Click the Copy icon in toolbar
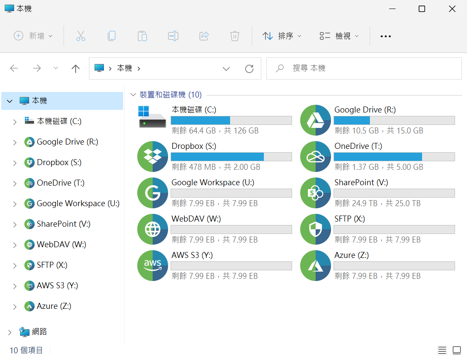The width and height of the screenshot is (467, 358). coord(112,36)
